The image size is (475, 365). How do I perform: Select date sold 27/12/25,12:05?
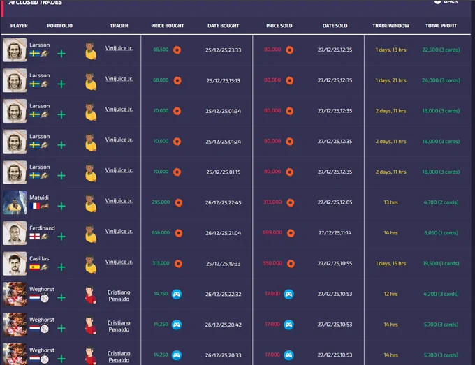click(x=335, y=202)
